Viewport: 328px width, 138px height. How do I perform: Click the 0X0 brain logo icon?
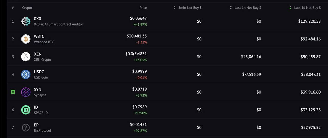tap(26, 21)
